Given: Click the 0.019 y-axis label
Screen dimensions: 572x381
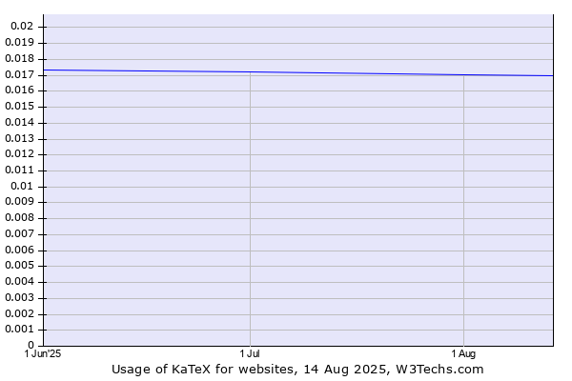Looking at the screenshot, I should (x=19, y=42).
